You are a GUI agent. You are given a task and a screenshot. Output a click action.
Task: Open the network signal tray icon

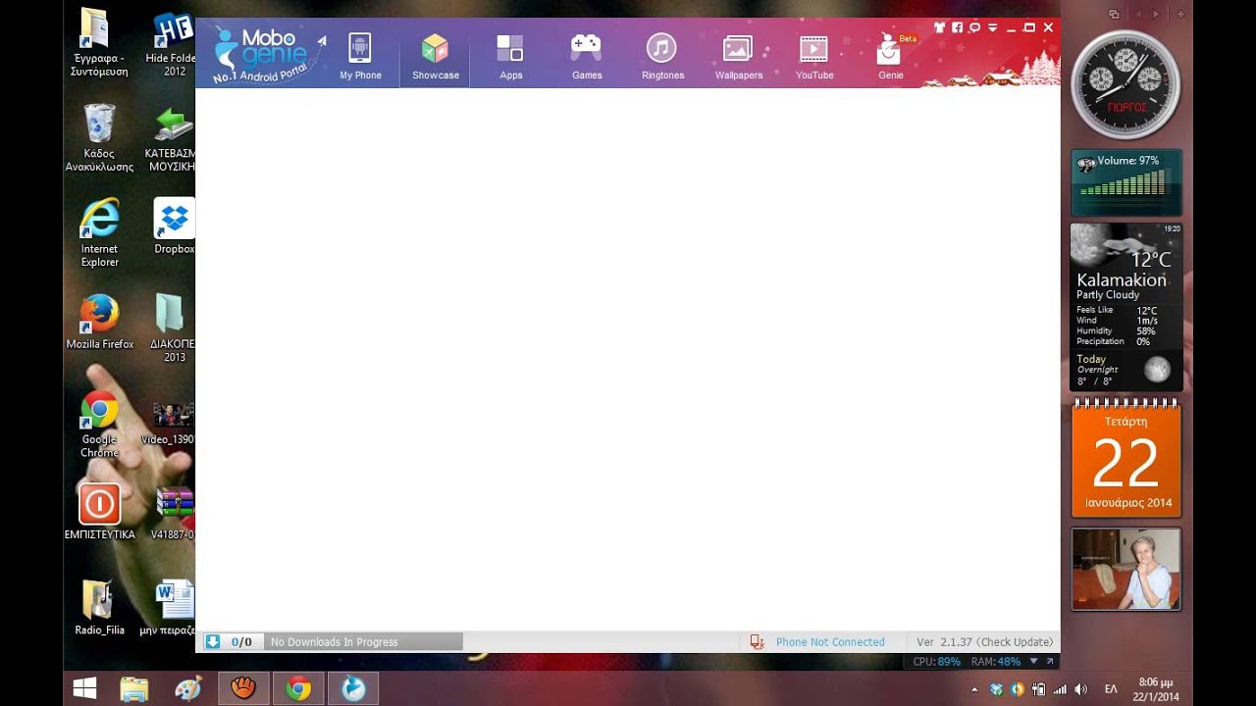click(1060, 689)
